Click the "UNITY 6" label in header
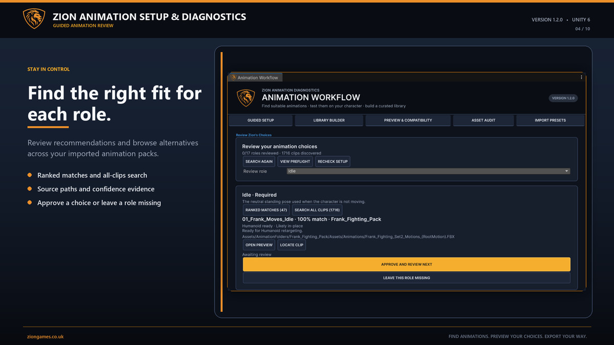This screenshot has width=614, height=345. pos(581,19)
